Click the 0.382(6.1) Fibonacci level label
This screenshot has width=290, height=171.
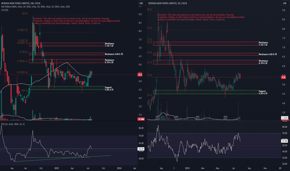click(22, 61)
